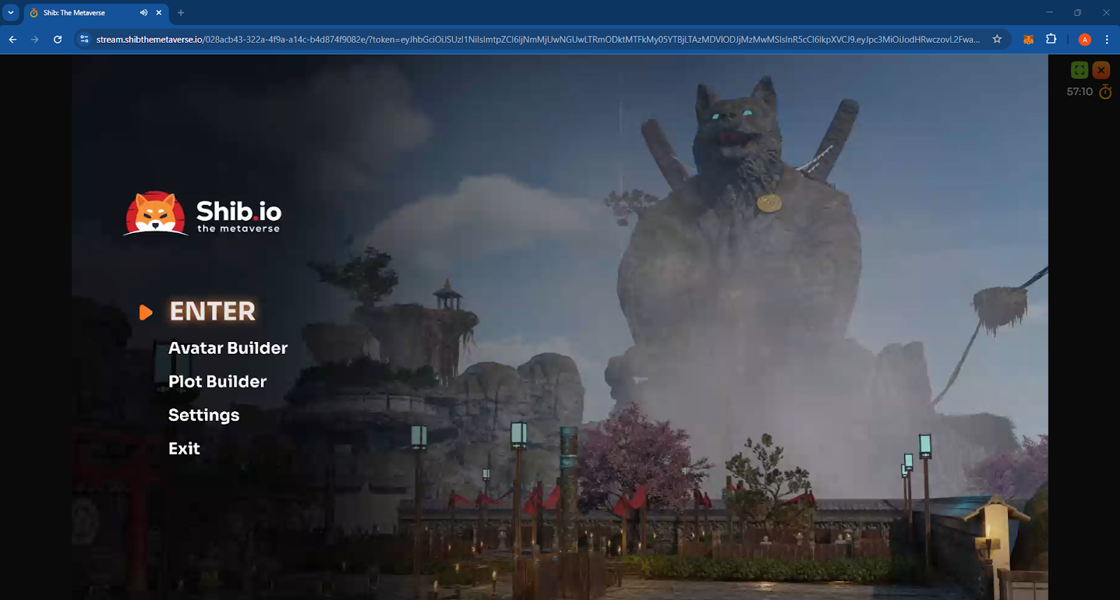Click the session timer stopwatch icon
This screenshot has width=1120, height=600.
(1105, 92)
